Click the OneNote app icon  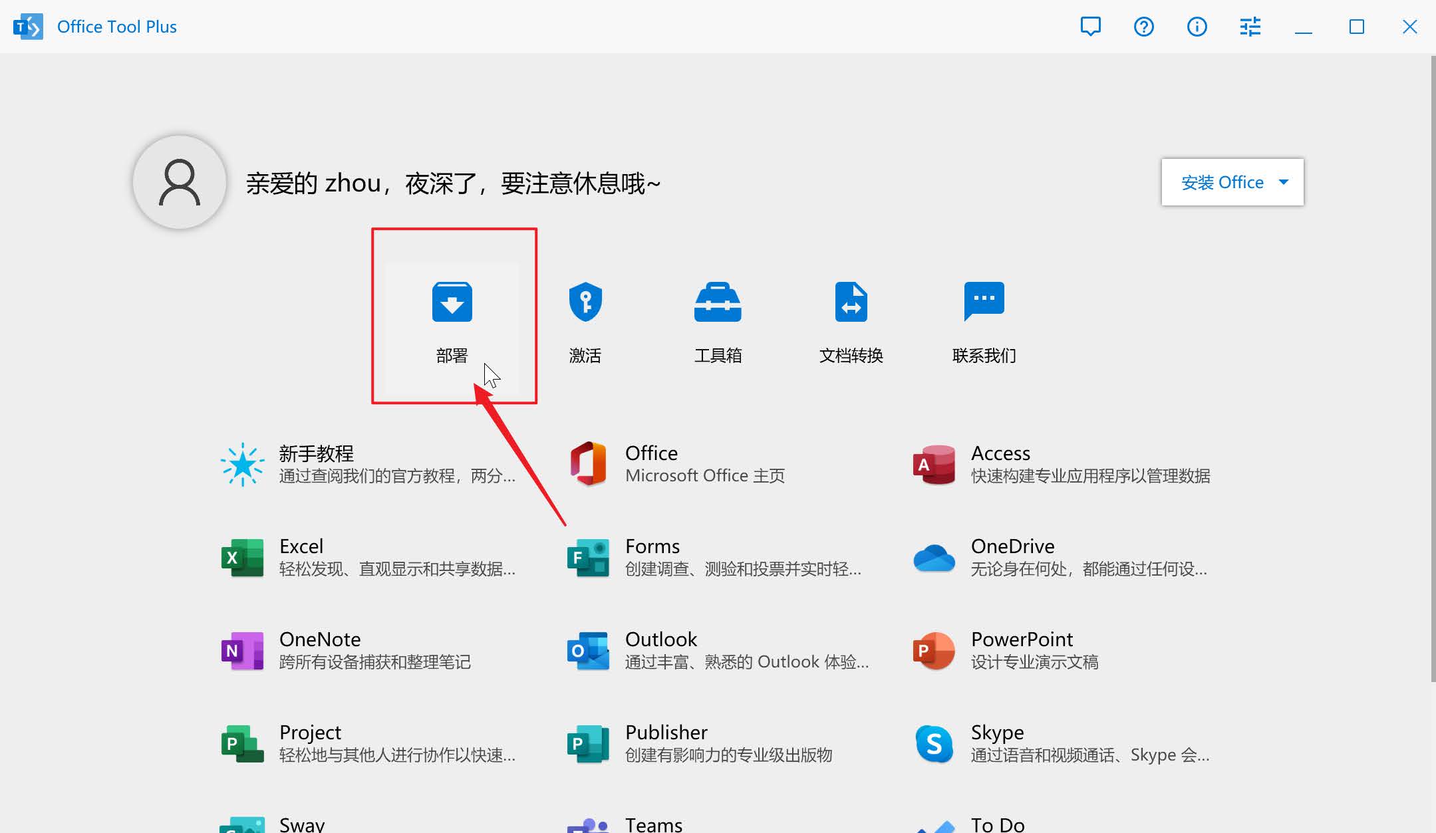point(242,650)
